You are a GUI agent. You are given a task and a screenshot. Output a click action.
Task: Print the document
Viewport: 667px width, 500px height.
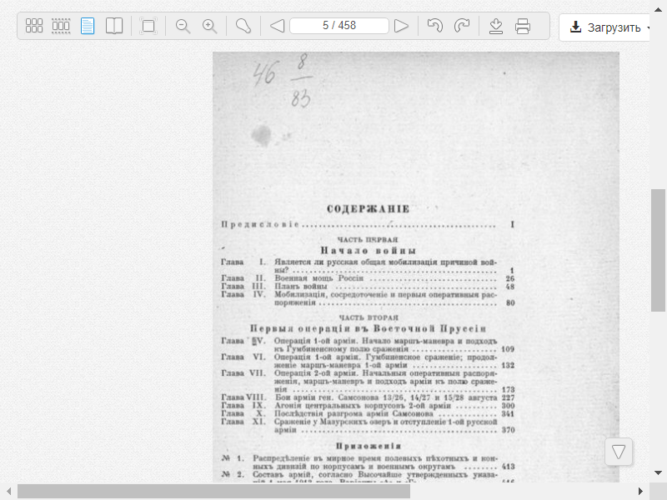point(523,26)
